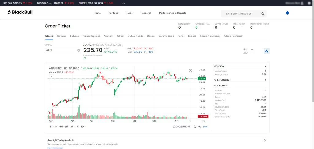Open the chart info icon
The image size is (314, 149).
tap(190, 70)
